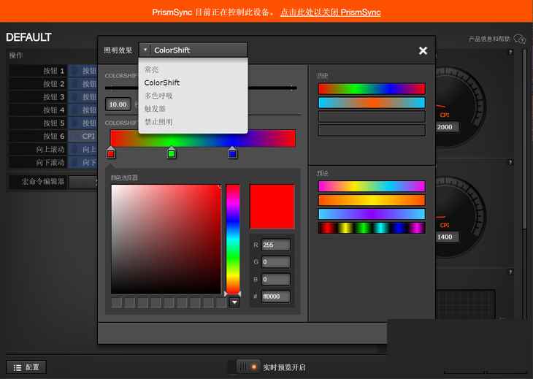Select the 向上滚动 scroll up row
The width and height of the screenshot is (533, 379).
53,149
